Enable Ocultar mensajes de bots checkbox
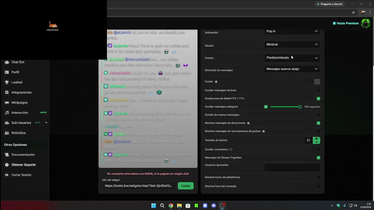 coord(318,90)
